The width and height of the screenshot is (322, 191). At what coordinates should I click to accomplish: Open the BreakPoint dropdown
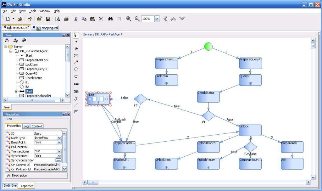pos(59,142)
